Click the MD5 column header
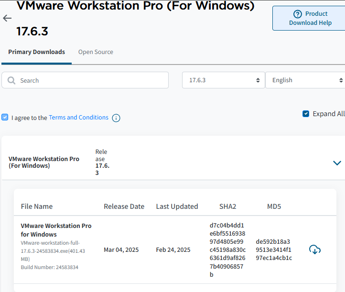The width and height of the screenshot is (345, 292). coord(274,206)
